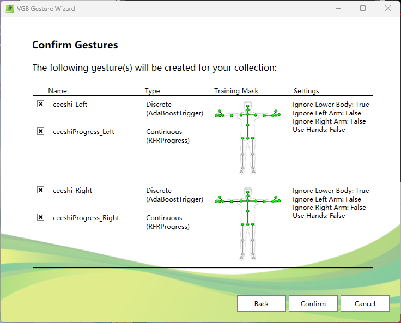The height and width of the screenshot is (323, 401).
Task: Minimize the wizard window
Action: point(338,9)
